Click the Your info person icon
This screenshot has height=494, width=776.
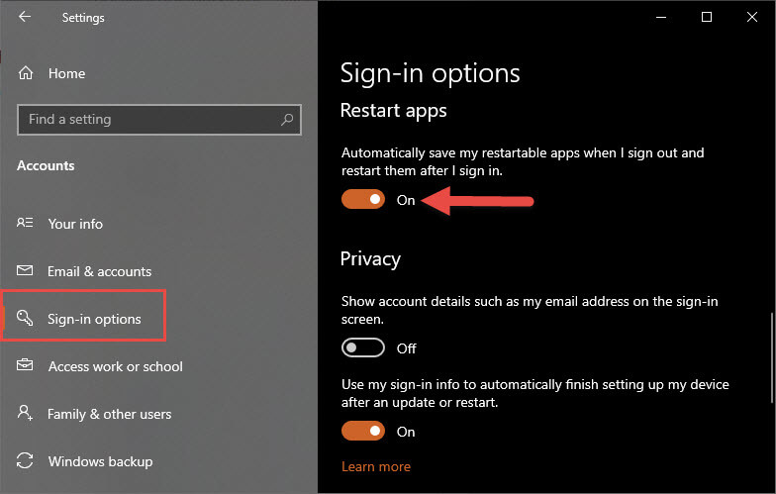tap(25, 223)
